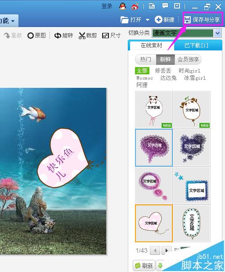Select the purple scribble speech bubble thumbnail
Screen dimensions: 225x272
[x=154, y=148]
